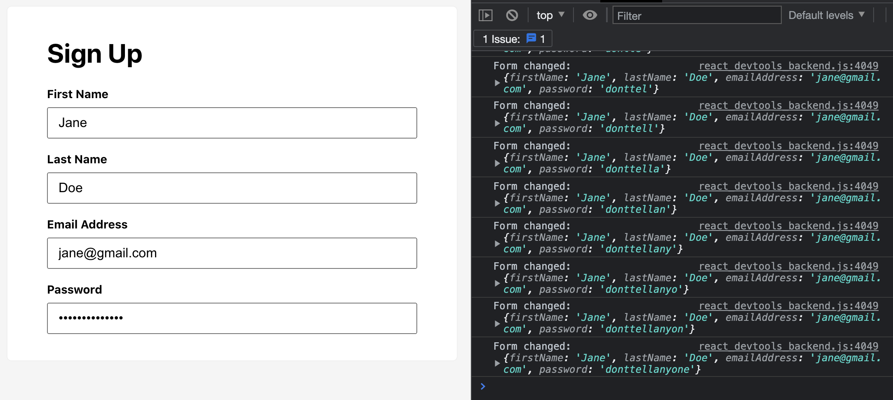Viewport: 893px width, 400px height.
Task: Click the Password input field
Action: (x=232, y=318)
